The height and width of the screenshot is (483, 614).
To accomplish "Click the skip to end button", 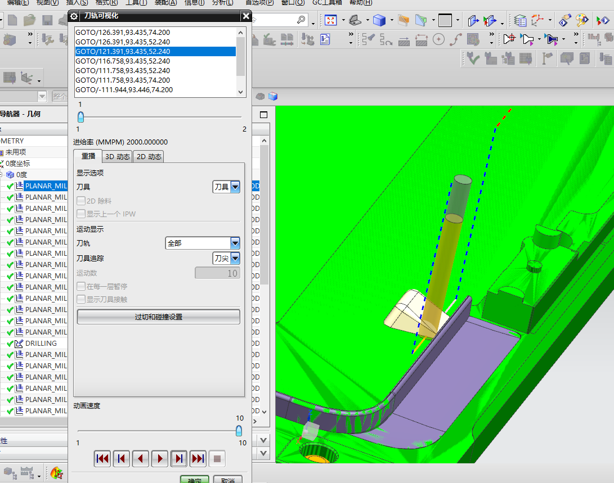I will coord(198,459).
